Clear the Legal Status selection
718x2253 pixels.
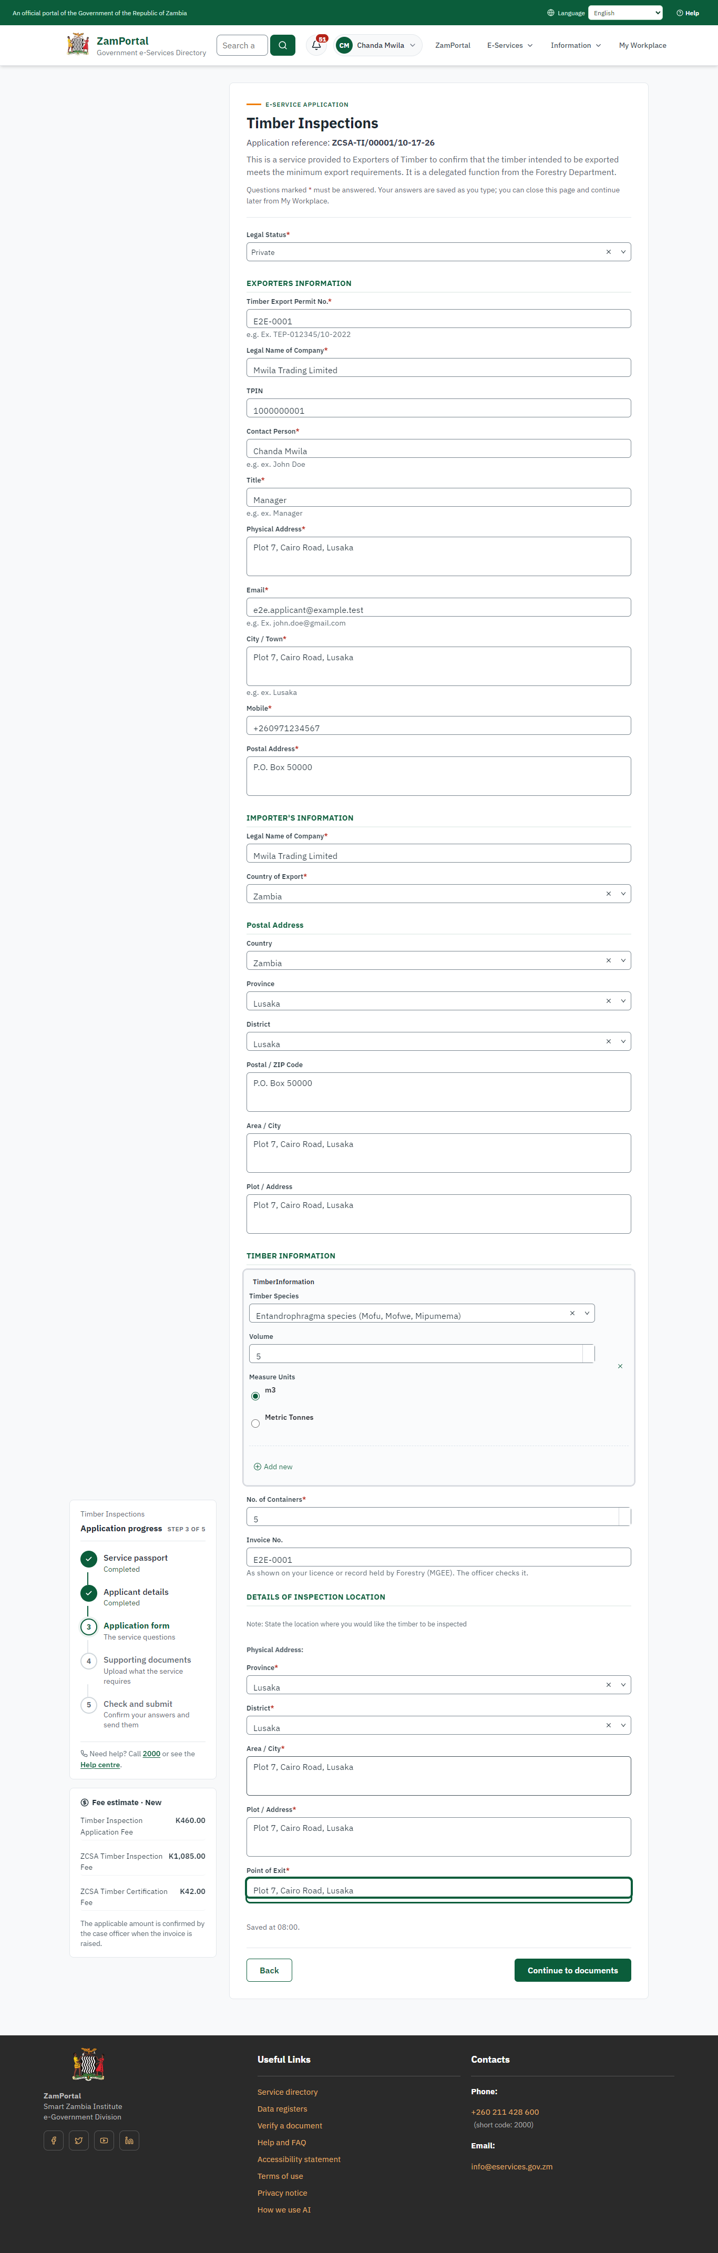609,252
